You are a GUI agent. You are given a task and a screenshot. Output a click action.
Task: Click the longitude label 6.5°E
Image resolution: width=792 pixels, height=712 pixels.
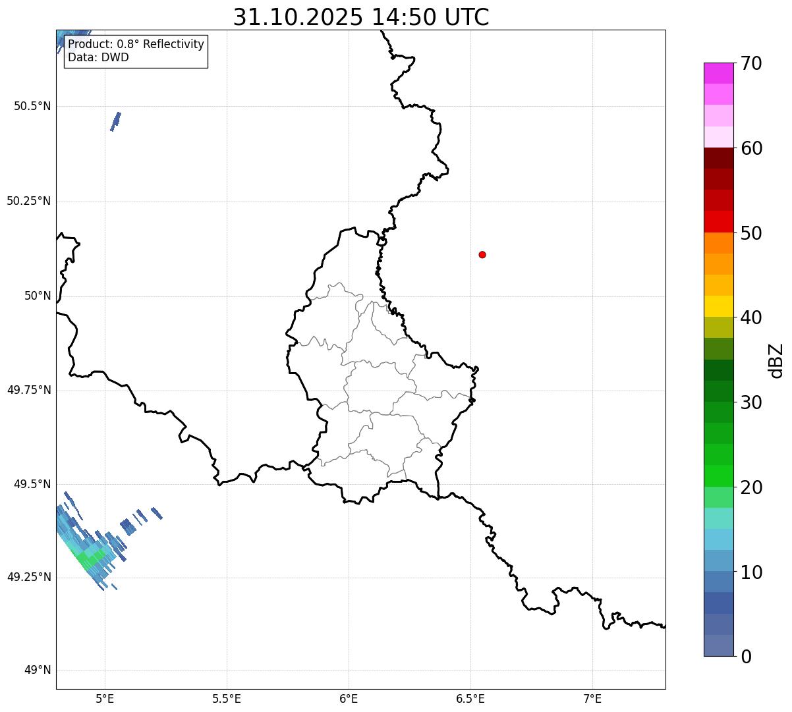(x=470, y=698)
